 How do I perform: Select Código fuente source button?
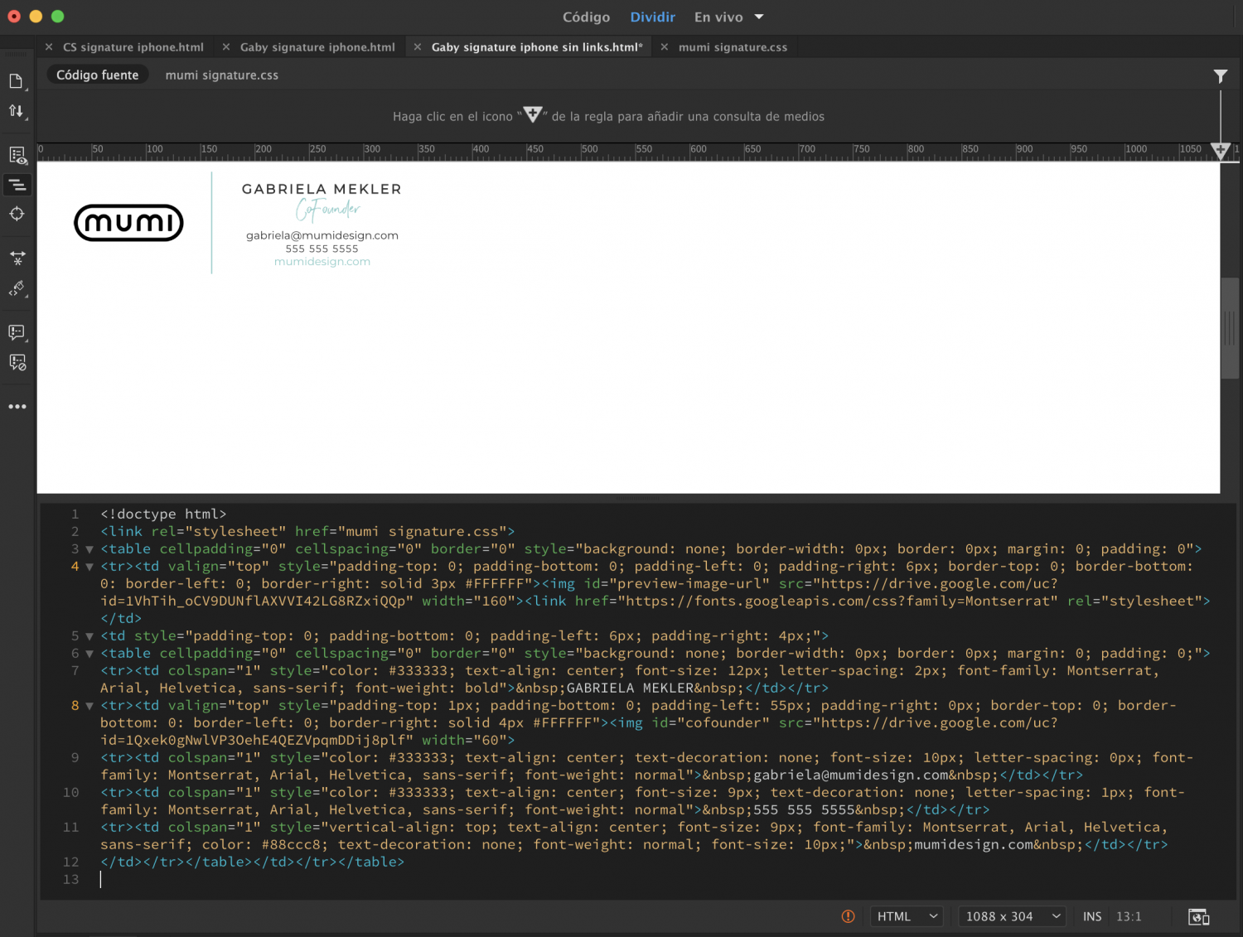click(x=98, y=75)
